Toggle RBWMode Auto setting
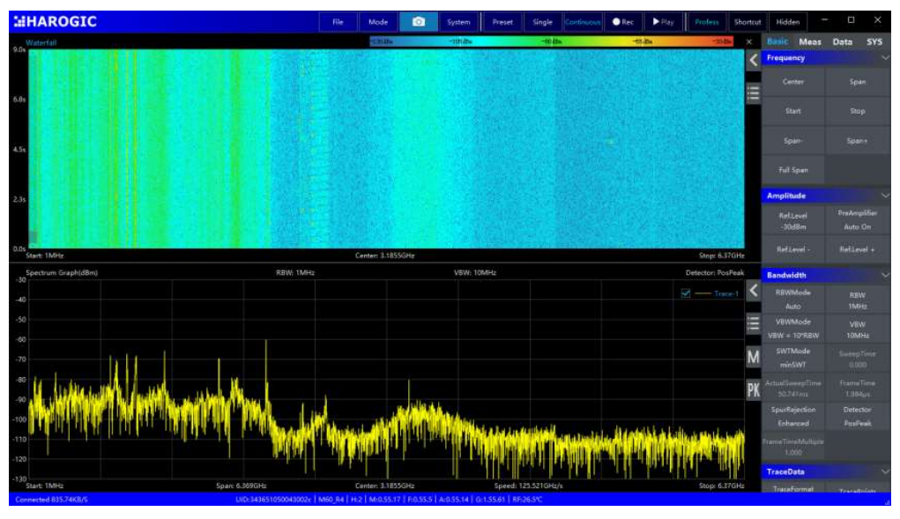The image size is (900, 519). (793, 300)
